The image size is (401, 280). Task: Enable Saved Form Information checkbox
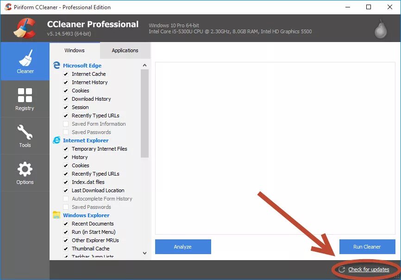pyautogui.click(x=66, y=124)
